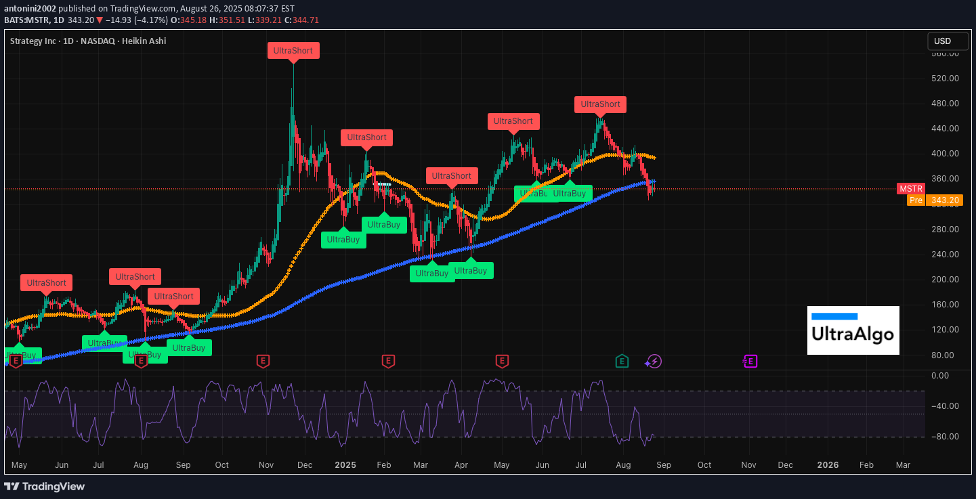Click the red MSTR price tag
The image size is (976, 499).
(x=911, y=188)
